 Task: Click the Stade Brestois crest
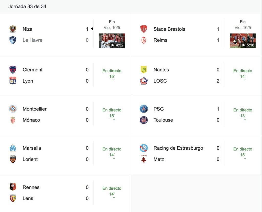(x=144, y=29)
